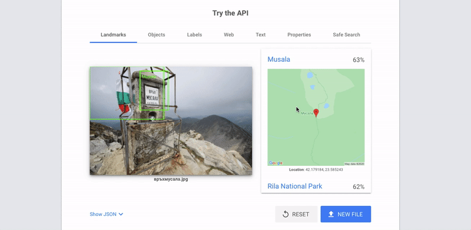Select the Web tab
The image size is (471, 230).
click(228, 35)
